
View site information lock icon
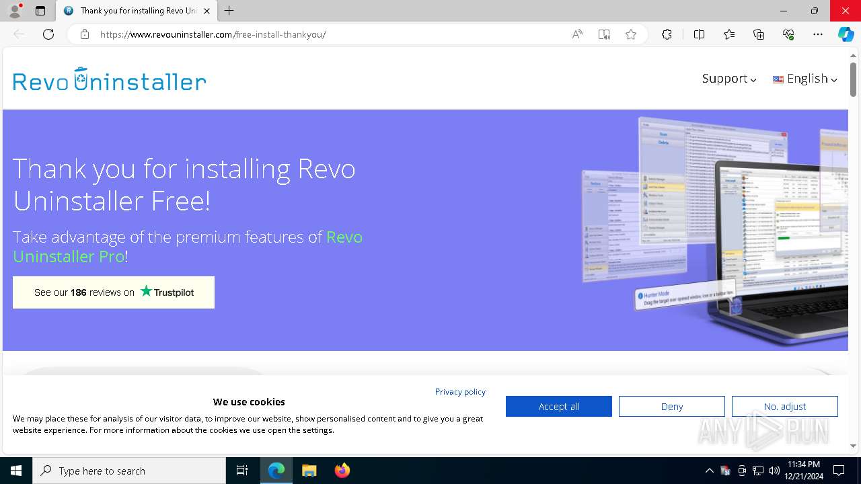click(x=84, y=34)
